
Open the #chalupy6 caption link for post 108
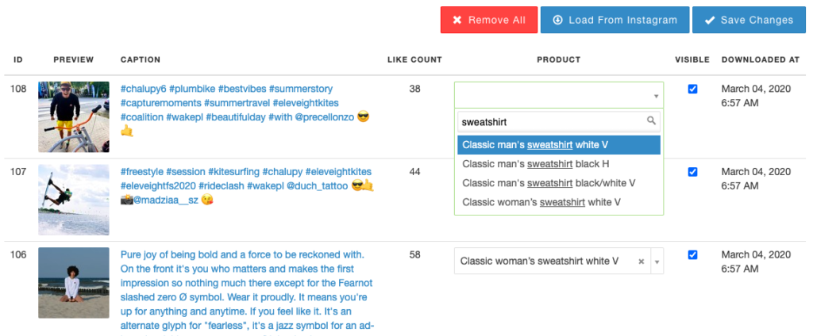143,89
